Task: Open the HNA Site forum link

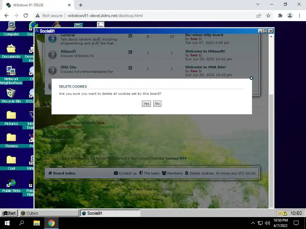Action: (x=68, y=67)
